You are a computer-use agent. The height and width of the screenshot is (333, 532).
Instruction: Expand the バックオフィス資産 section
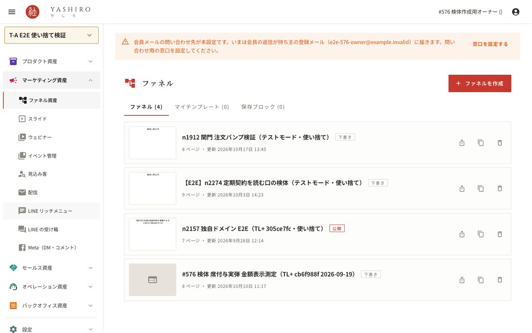[51, 305]
